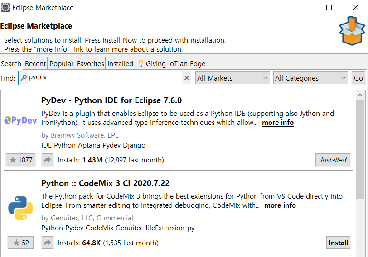Open the Popular tab
The height and width of the screenshot is (257, 368).
[61, 63]
